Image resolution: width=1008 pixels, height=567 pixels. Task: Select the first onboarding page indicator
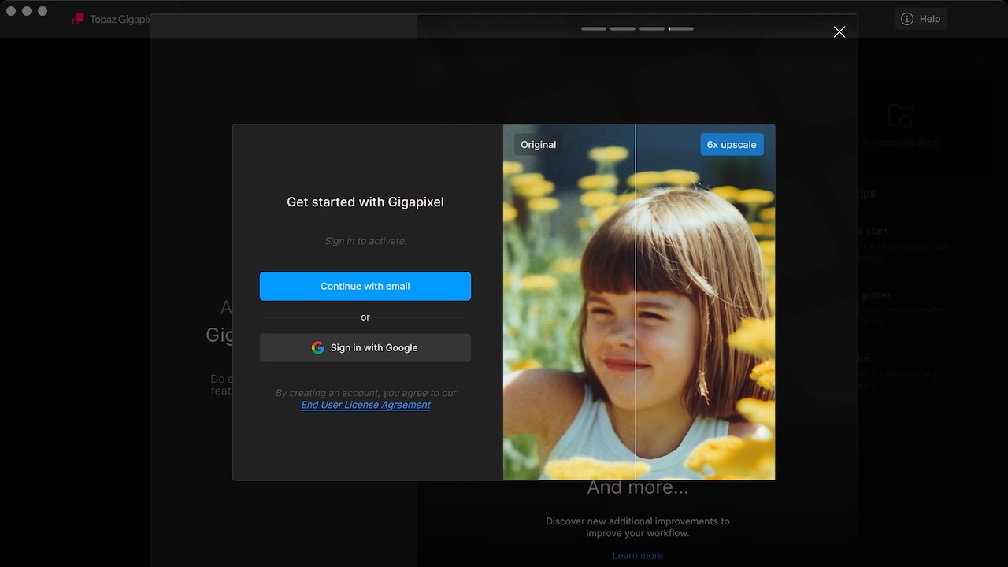pyautogui.click(x=594, y=28)
